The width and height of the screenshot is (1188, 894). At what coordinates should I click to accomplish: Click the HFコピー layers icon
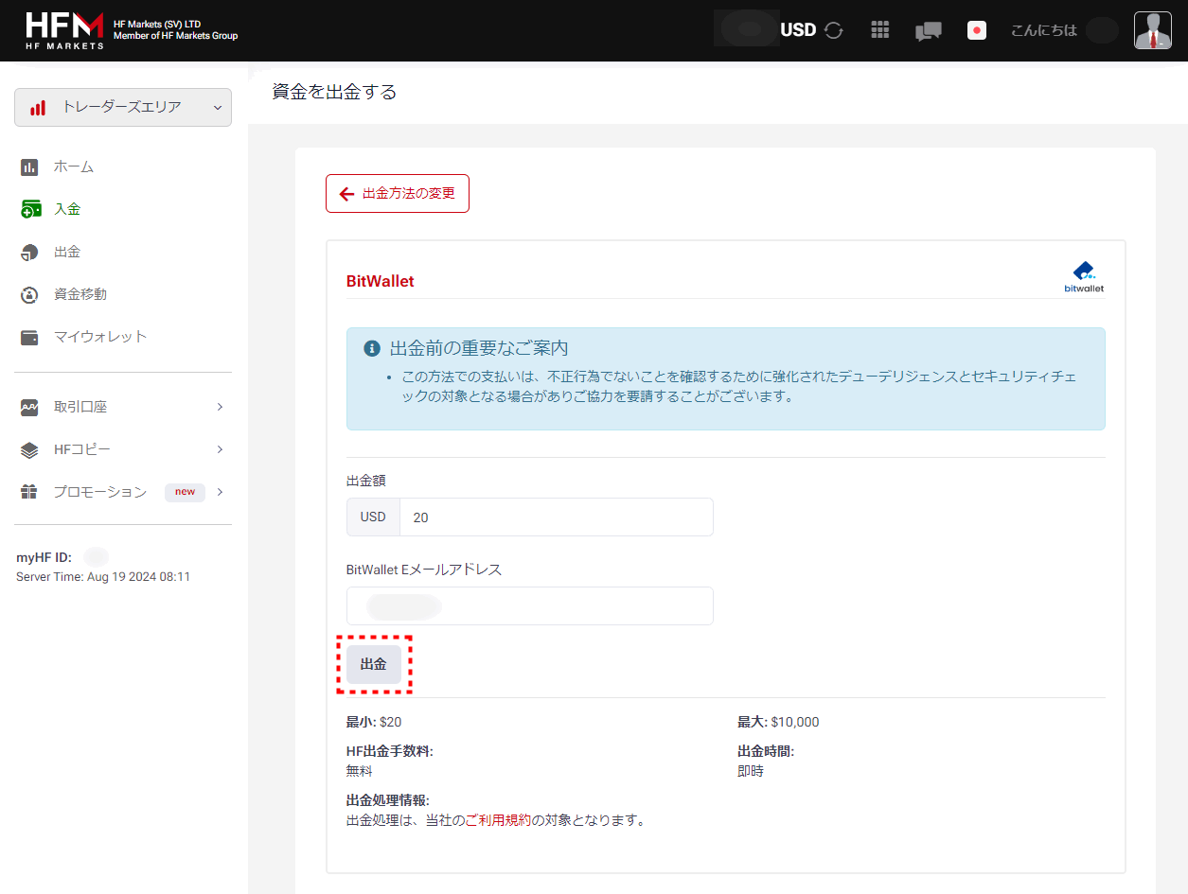pos(30,450)
